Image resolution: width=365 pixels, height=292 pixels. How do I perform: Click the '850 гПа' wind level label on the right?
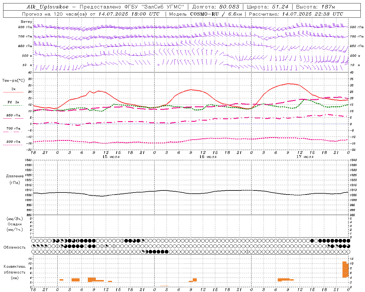pyautogui.click(x=357, y=46)
